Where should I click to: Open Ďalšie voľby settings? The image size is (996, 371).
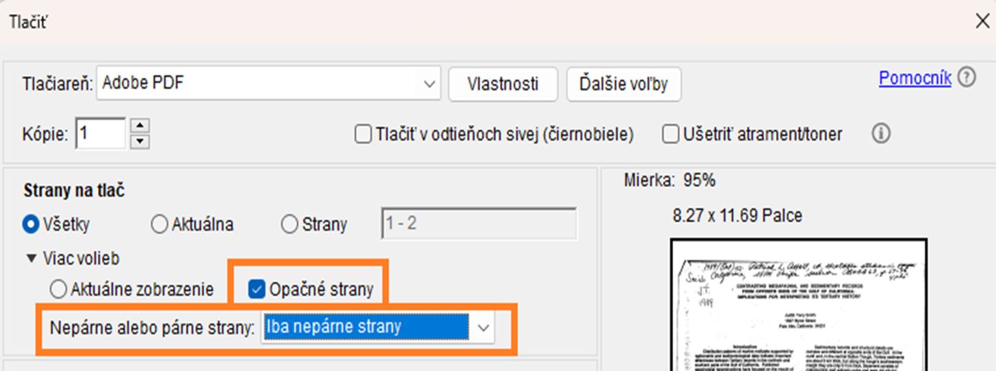pos(624,84)
